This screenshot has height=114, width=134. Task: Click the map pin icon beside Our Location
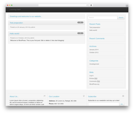(x=84, y=96)
